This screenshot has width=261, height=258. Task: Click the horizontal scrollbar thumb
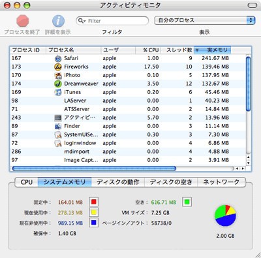tap(94, 169)
